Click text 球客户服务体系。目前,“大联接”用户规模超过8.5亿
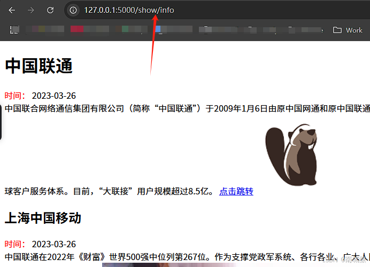The height and width of the screenshot is (267, 370). (109, 191)
